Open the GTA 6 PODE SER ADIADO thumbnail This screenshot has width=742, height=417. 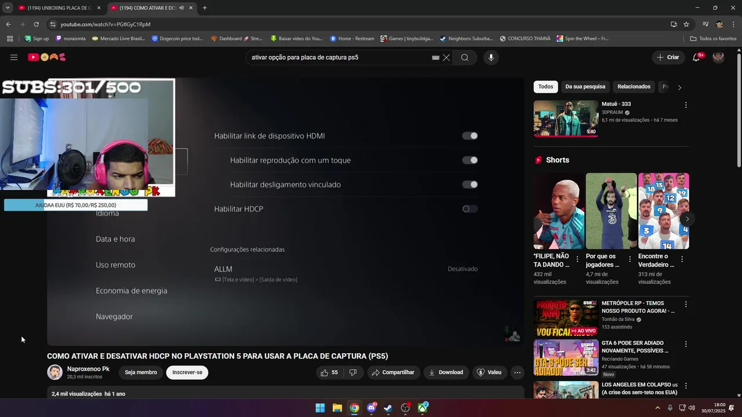pos(566,357)
